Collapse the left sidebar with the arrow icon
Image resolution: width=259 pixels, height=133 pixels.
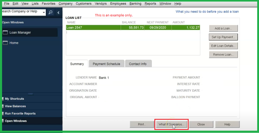58,12
